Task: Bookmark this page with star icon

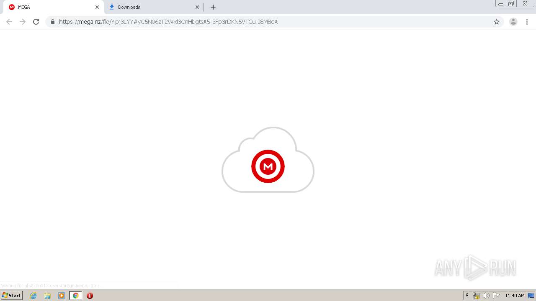Action: 497,22
